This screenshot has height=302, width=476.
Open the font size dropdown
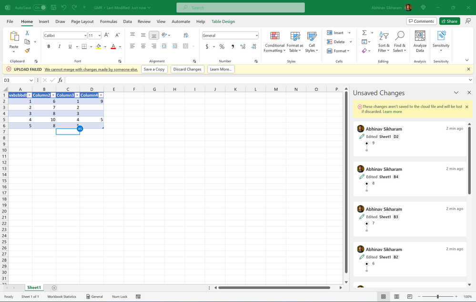[x=99, y=36]
